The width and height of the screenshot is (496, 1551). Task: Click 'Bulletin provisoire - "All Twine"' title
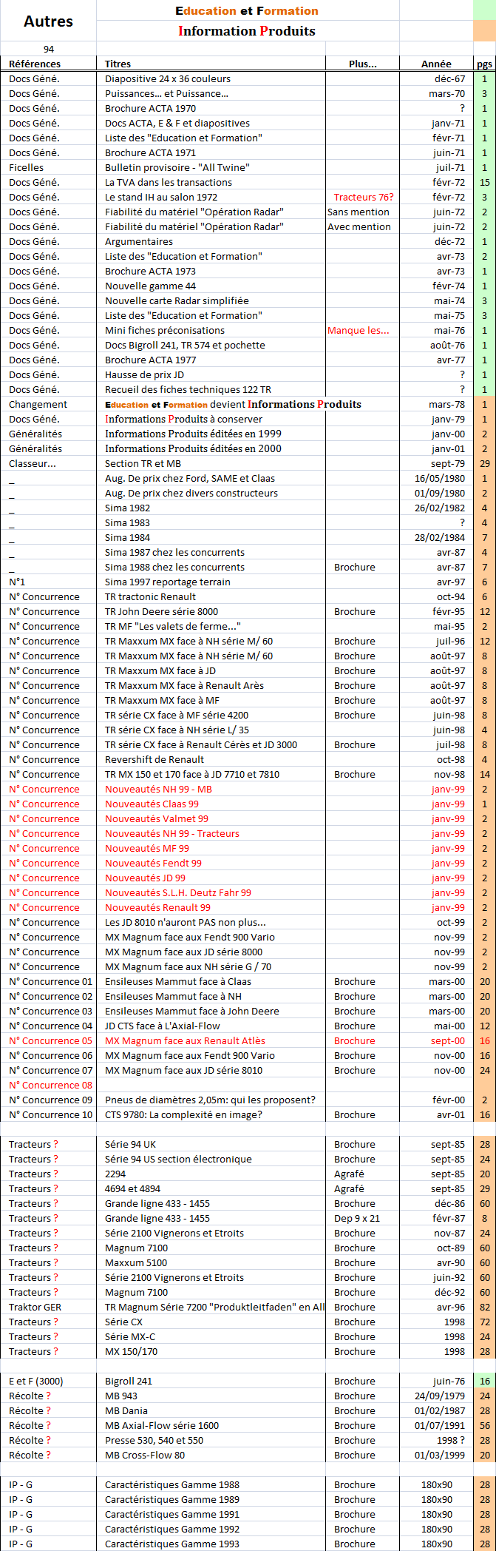click(x=177, y=167)
